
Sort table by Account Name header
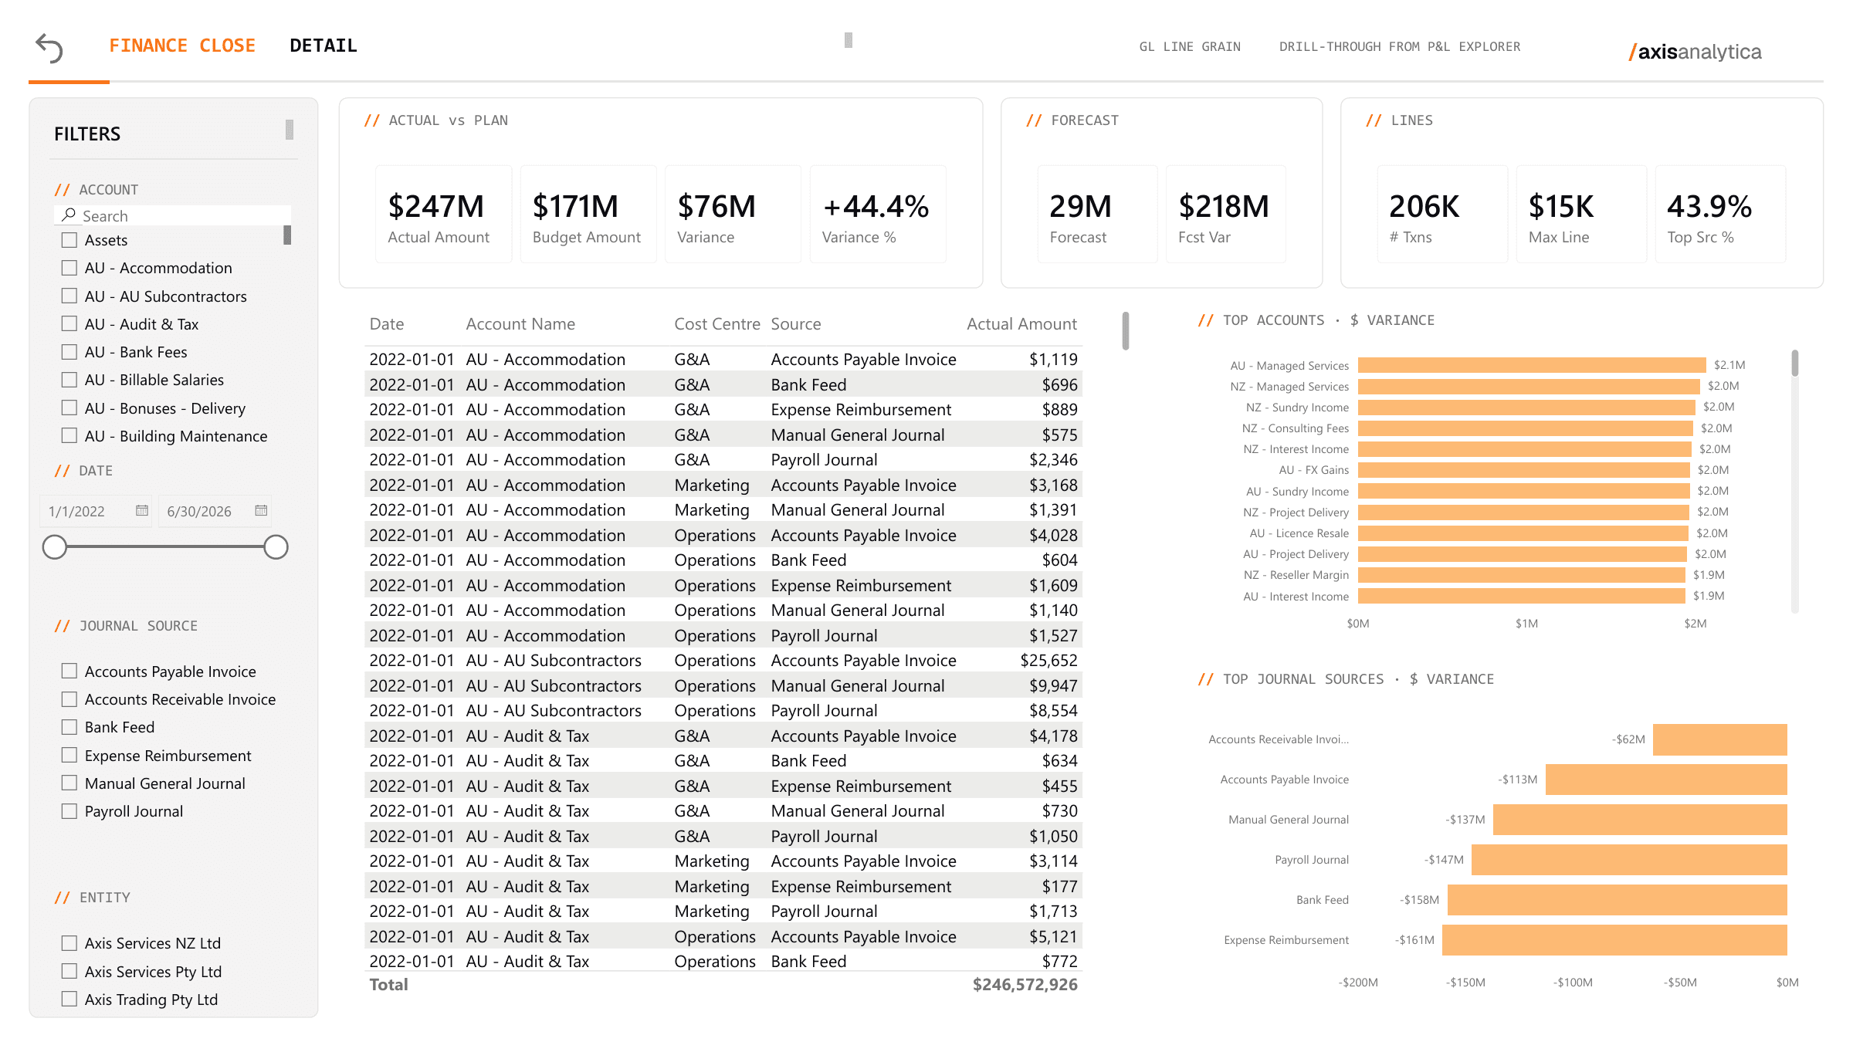[520, 324]
